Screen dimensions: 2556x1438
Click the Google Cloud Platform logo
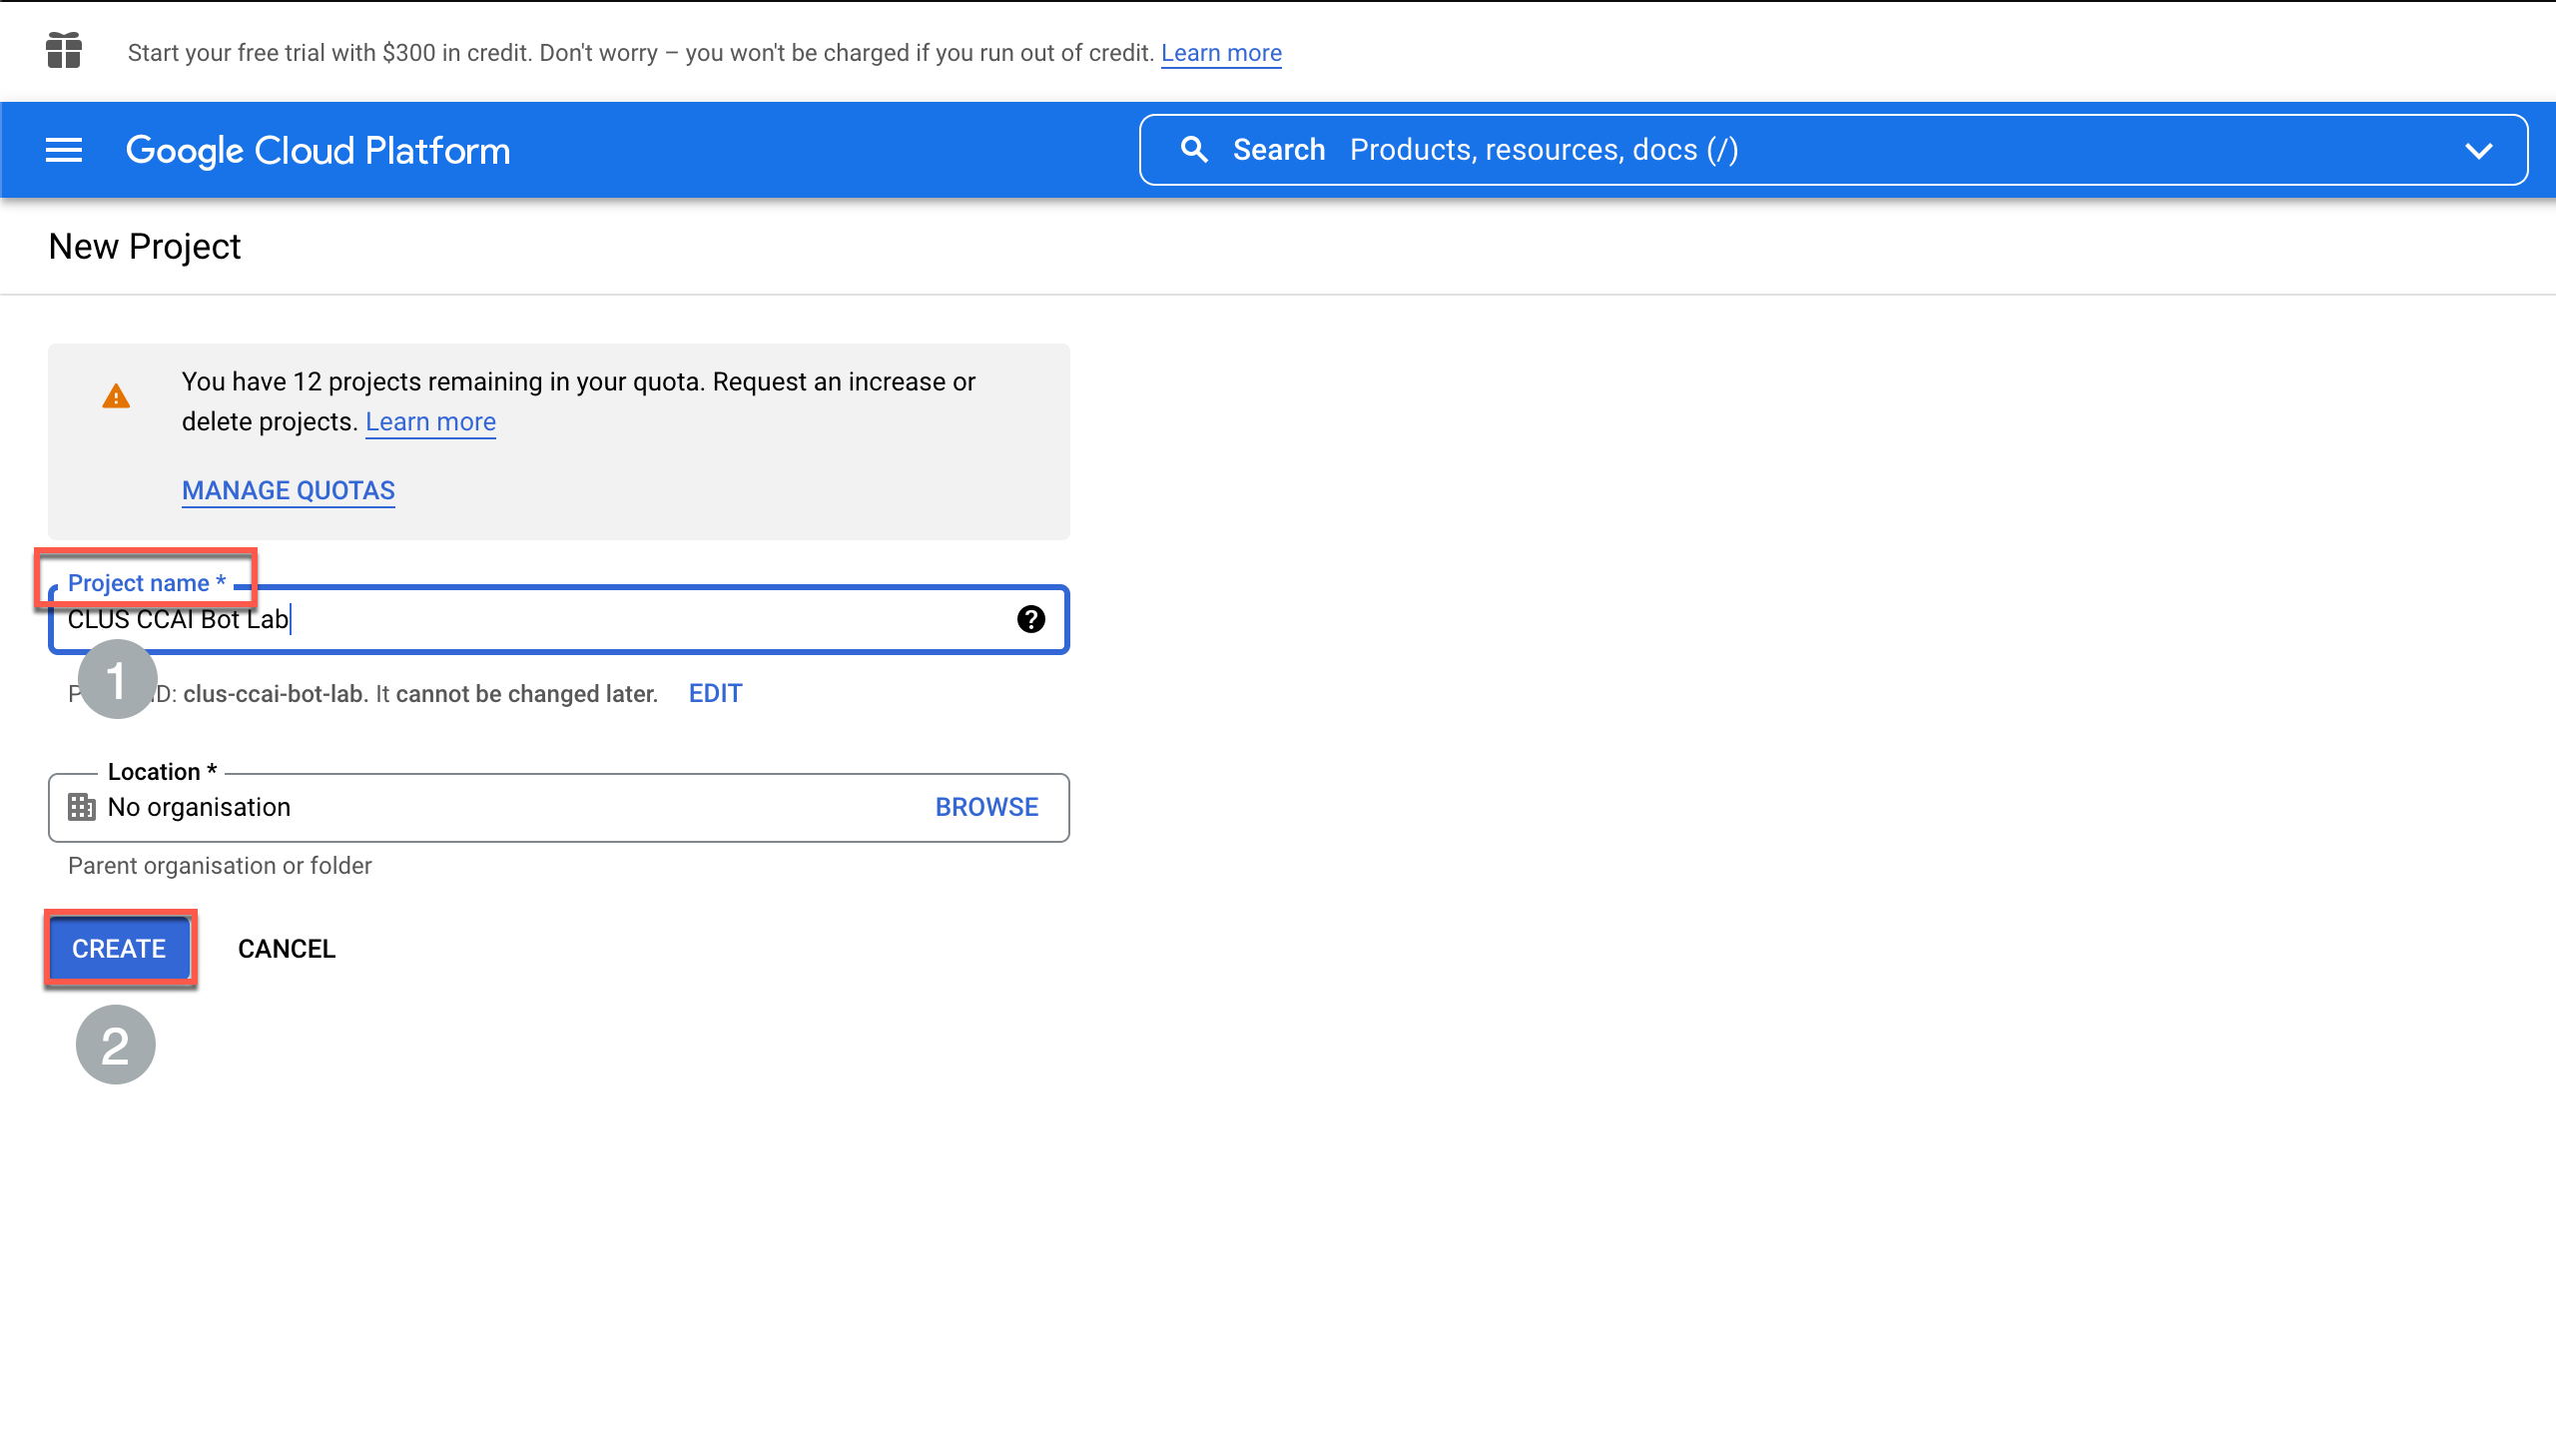[318, 151]
